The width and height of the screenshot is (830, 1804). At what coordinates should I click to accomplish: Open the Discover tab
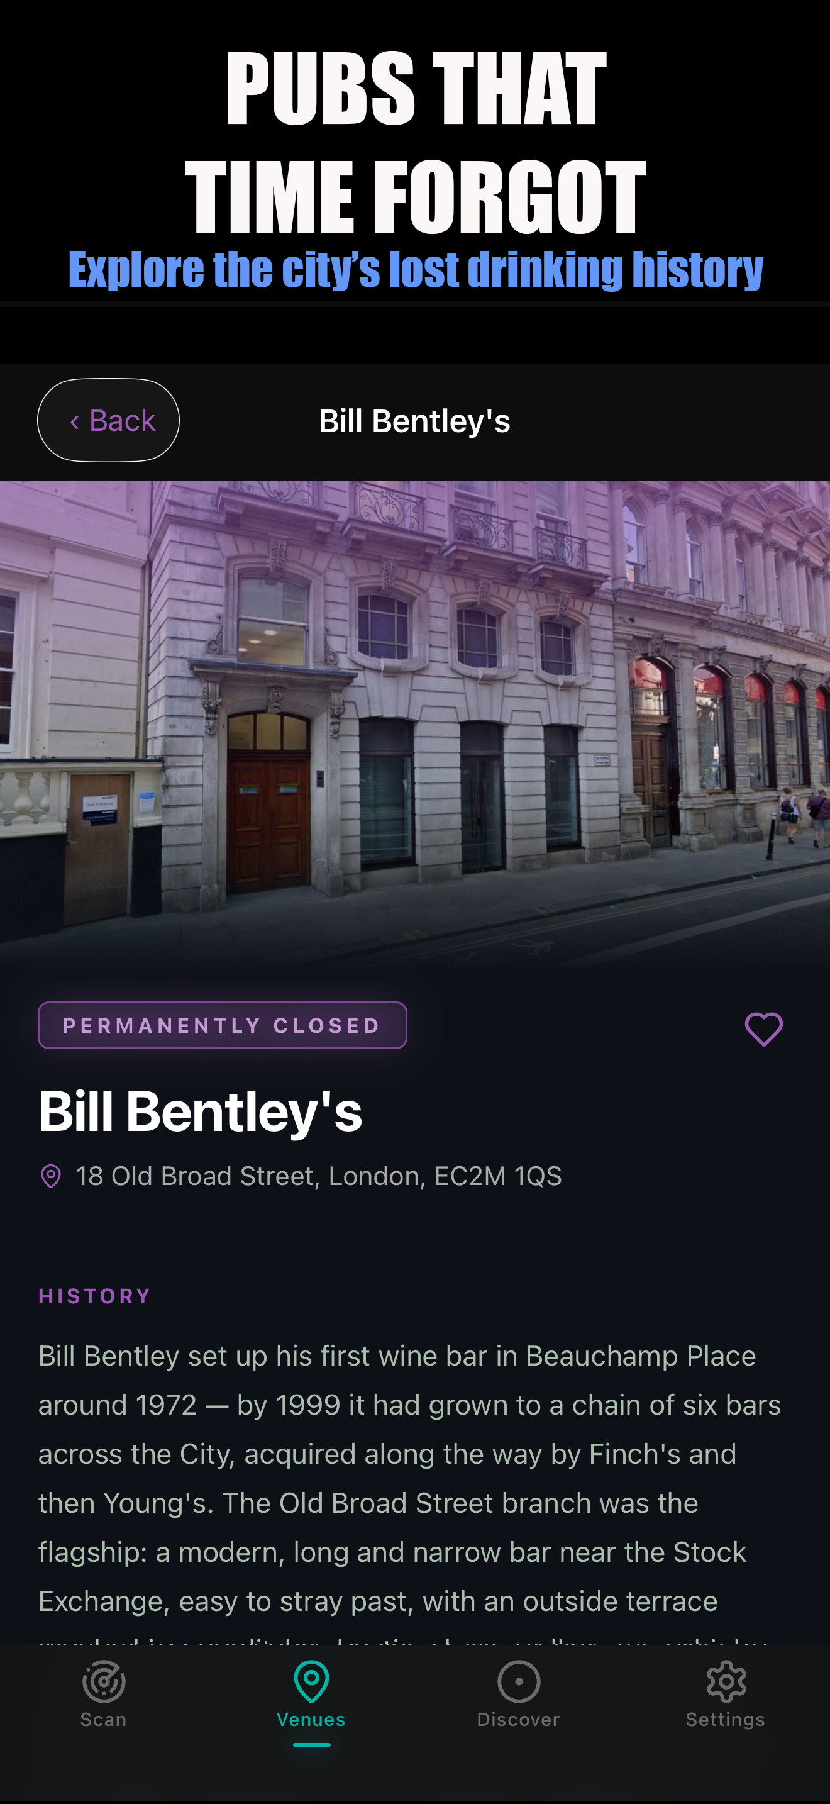pyautogui.click(x=519, y=1695)
